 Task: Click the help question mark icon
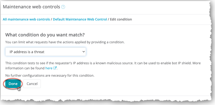click(x=63, y=7)
